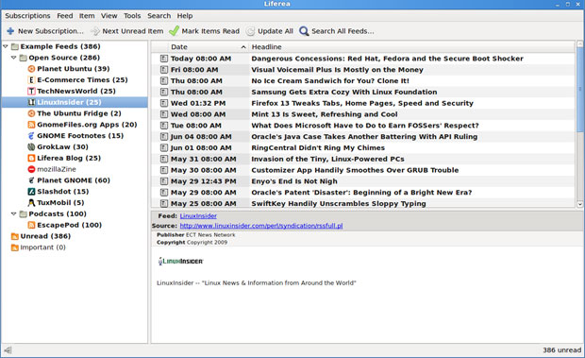Open the Tools menu
Viewport: 585px width, 358px height.
click(132, 16)
